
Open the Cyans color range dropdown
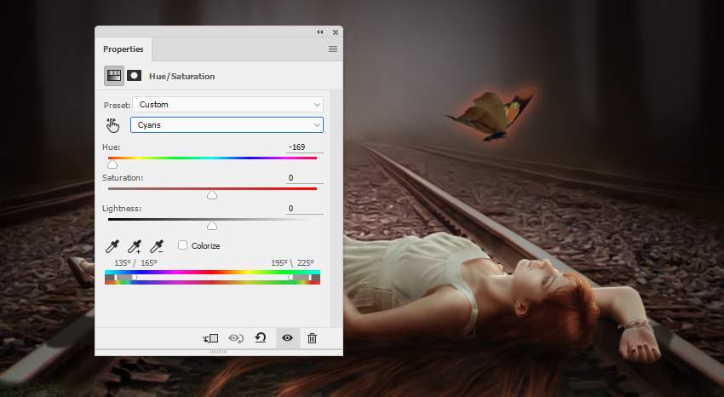coord(227,125)
